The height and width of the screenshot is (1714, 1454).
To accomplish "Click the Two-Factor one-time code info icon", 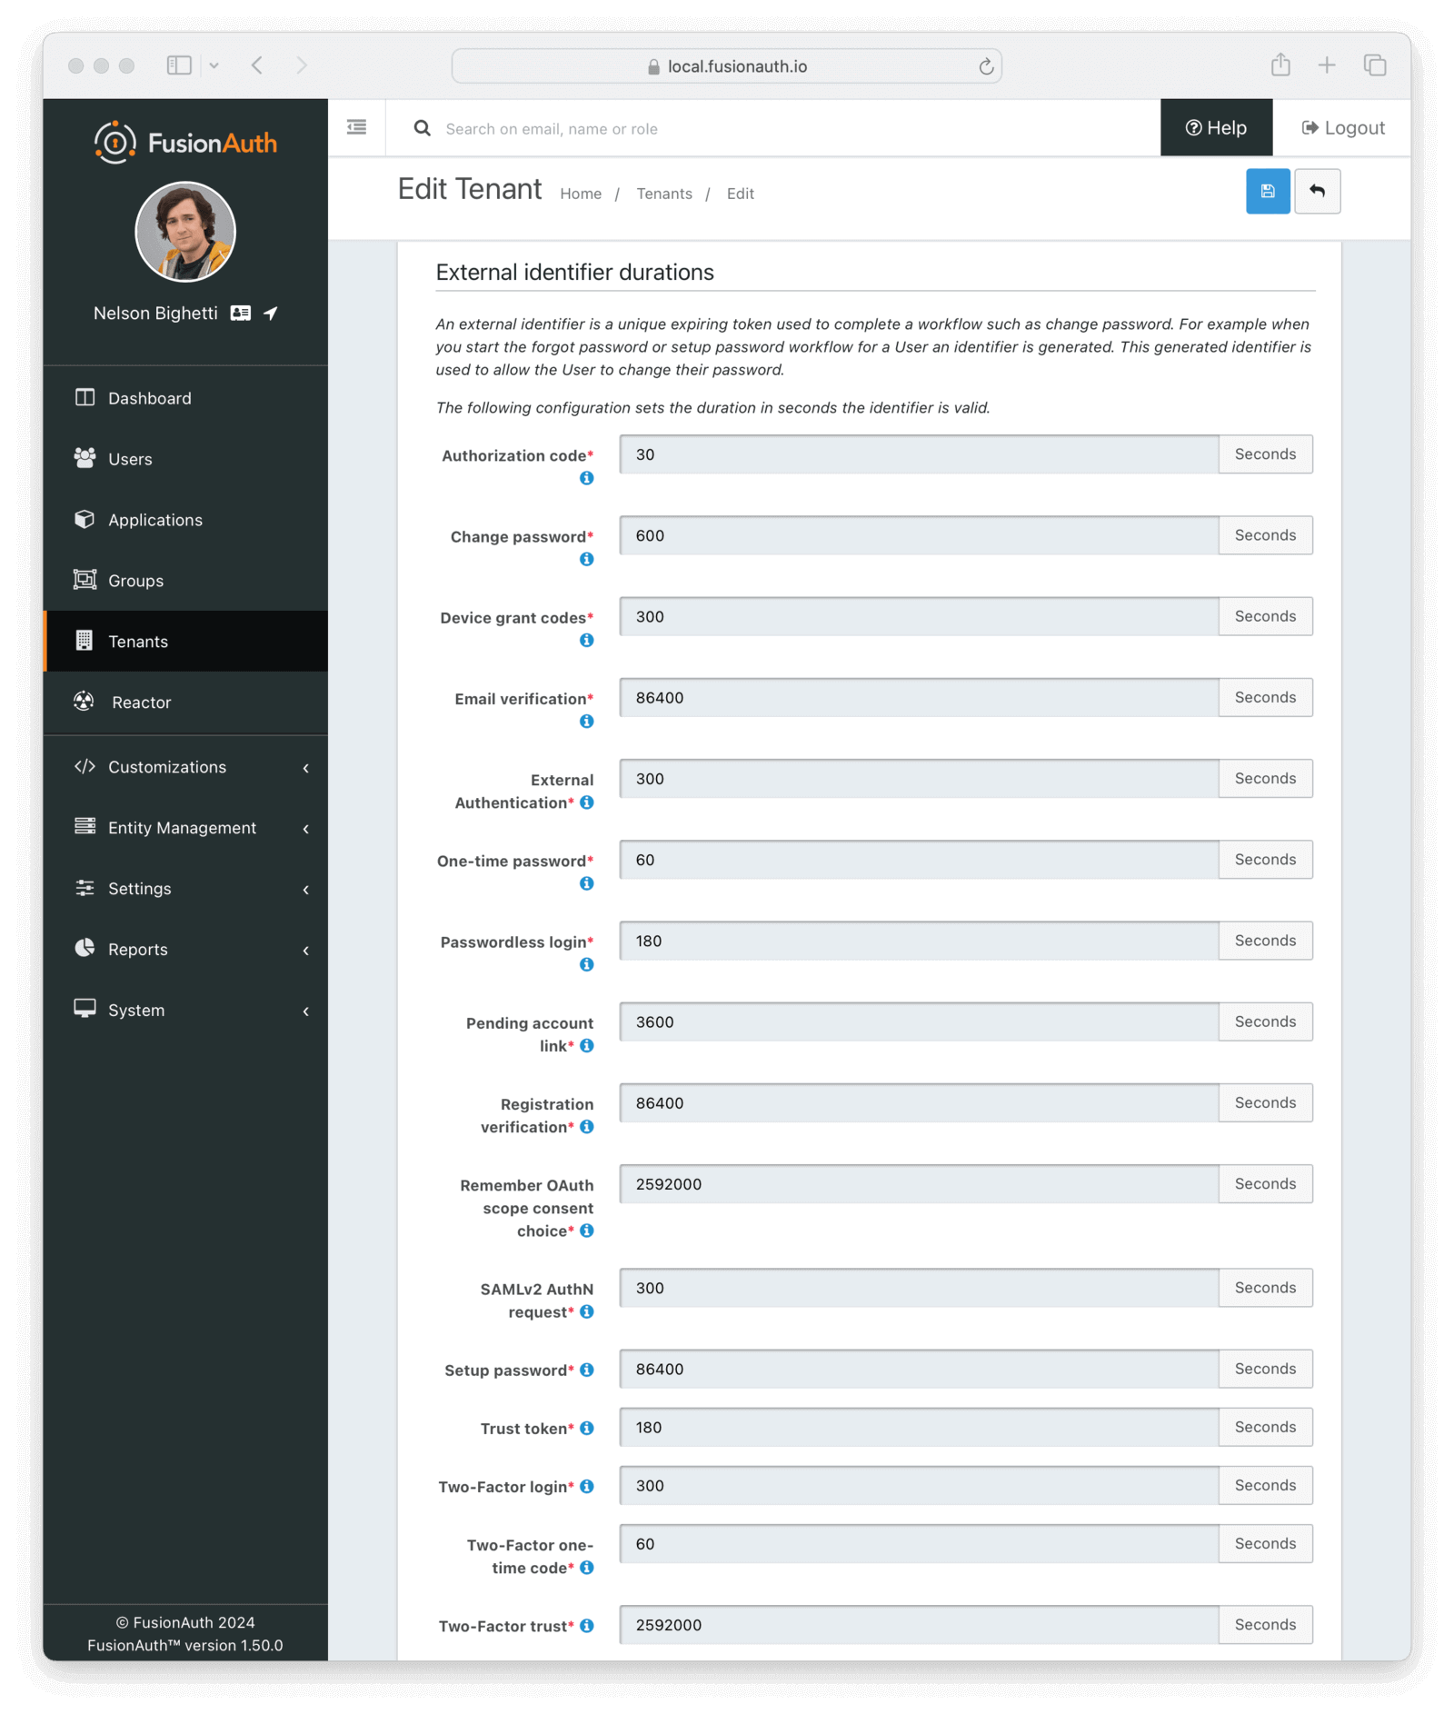I will pyautogui.click(x=587, y=1567).
